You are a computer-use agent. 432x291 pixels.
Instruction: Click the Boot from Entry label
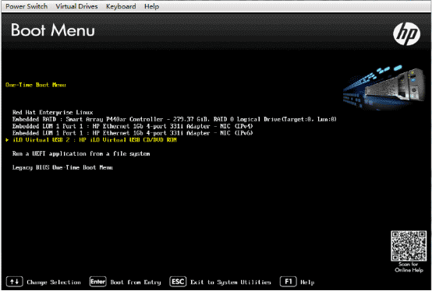point(136,282)
